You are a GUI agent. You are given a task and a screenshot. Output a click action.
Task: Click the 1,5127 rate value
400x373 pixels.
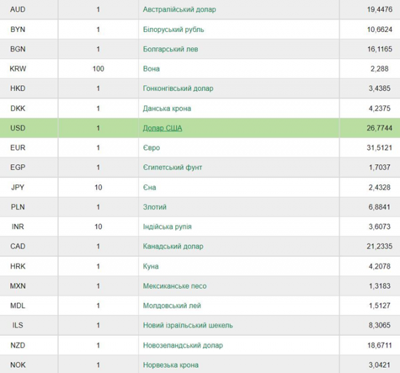(x=379, y=306)
